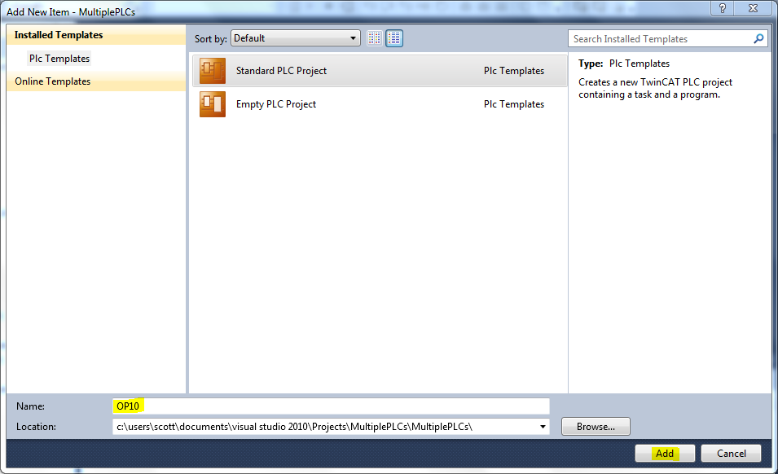Switch to medium icons list view
Screen dimensions: 778x474
[394, 38]
